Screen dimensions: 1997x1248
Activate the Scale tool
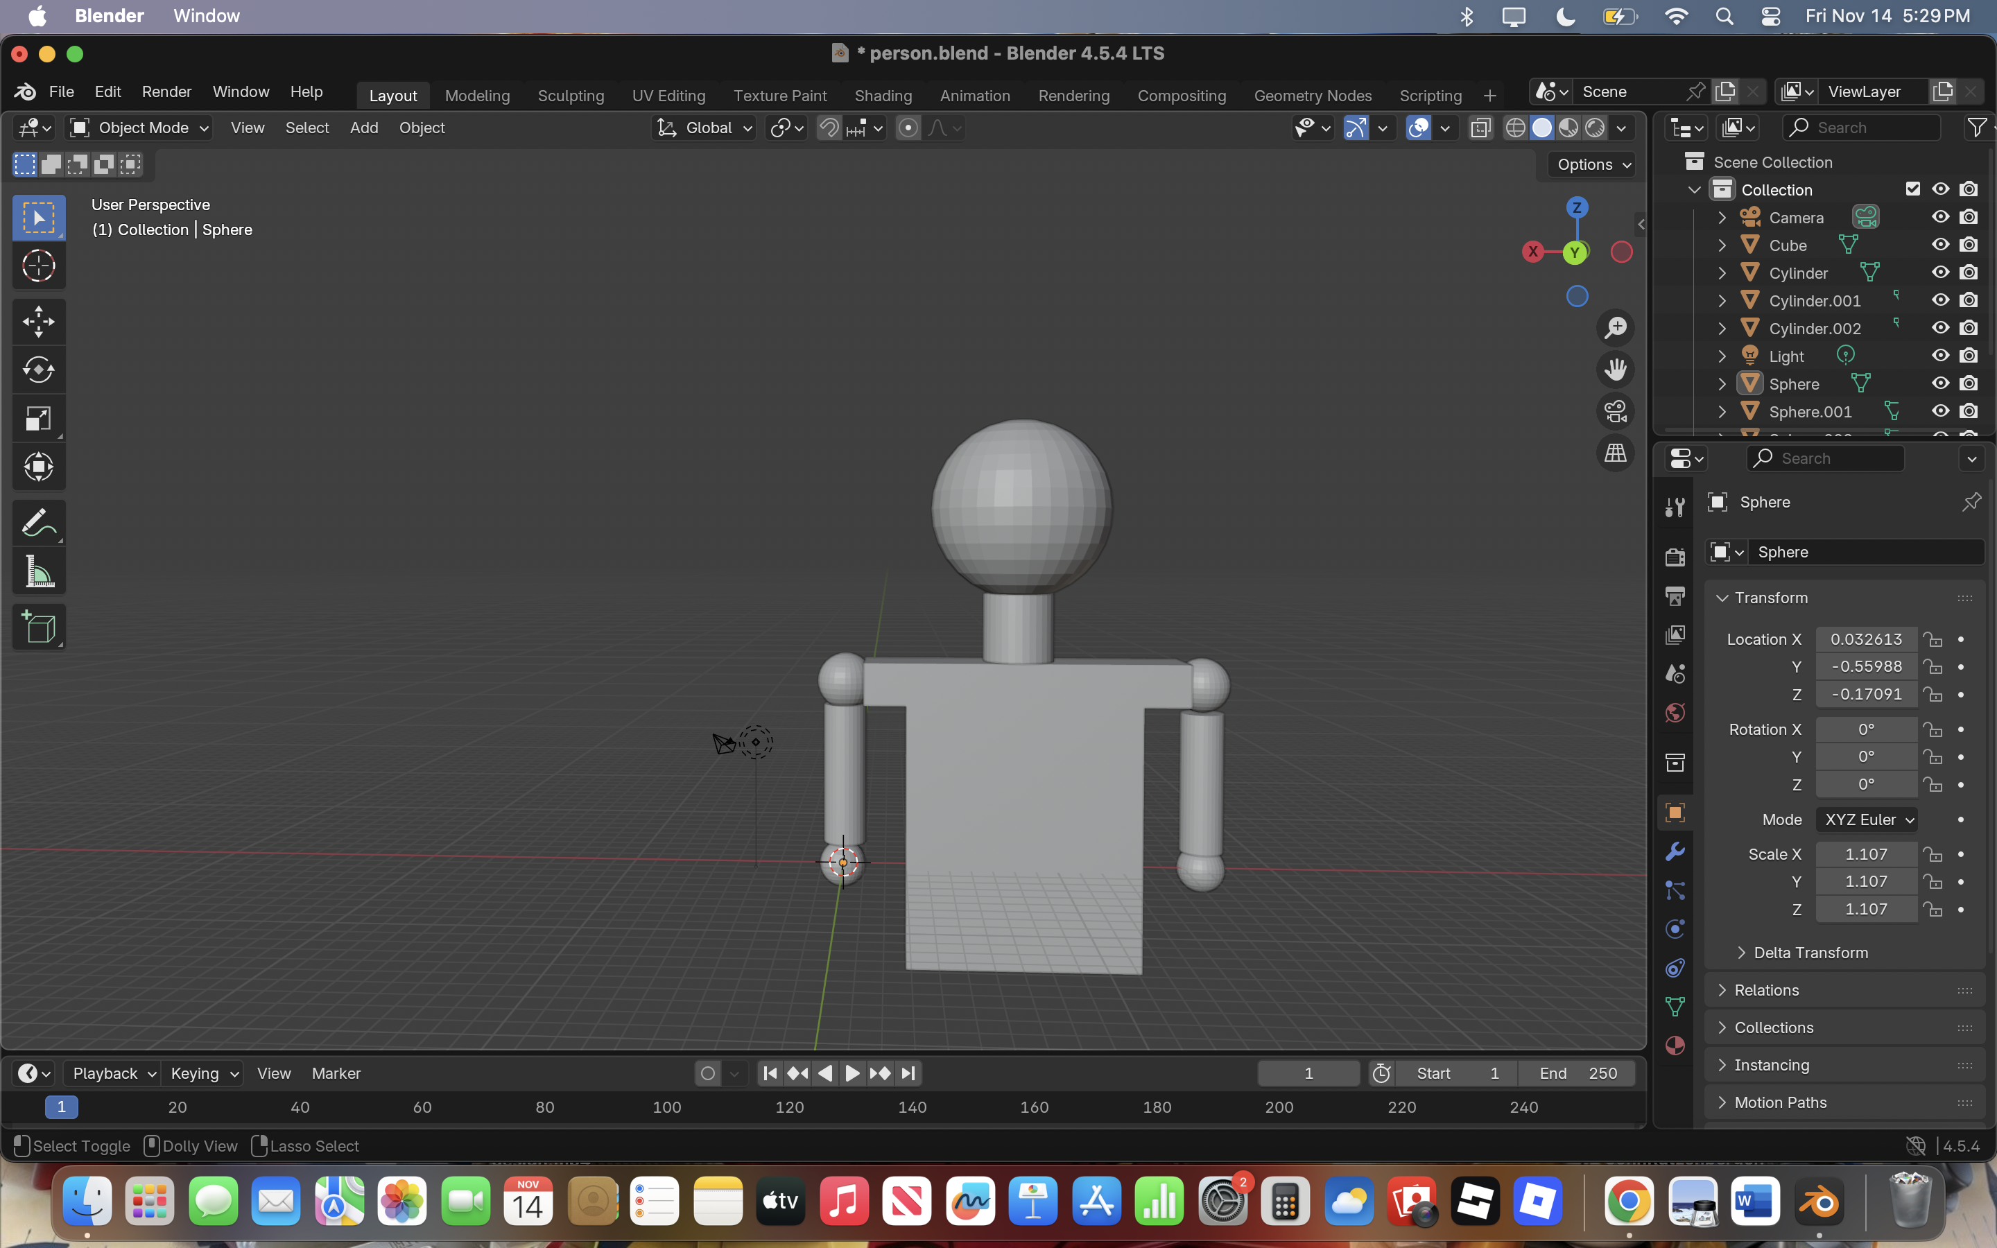tap(38, 419)
